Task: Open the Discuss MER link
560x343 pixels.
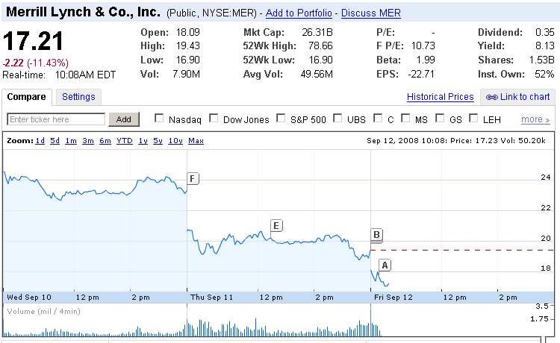Action: coord(371,13)
